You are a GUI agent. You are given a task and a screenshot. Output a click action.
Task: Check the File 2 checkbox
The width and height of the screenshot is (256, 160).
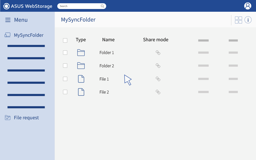(65, 92)
